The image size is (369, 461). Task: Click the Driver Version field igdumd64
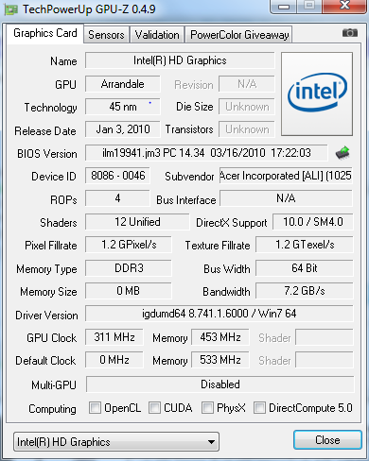[220, 314]
